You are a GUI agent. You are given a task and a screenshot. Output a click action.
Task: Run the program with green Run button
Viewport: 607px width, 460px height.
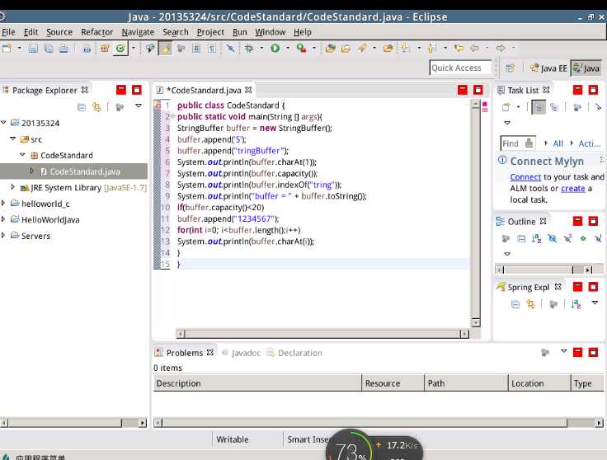(275, 49)
